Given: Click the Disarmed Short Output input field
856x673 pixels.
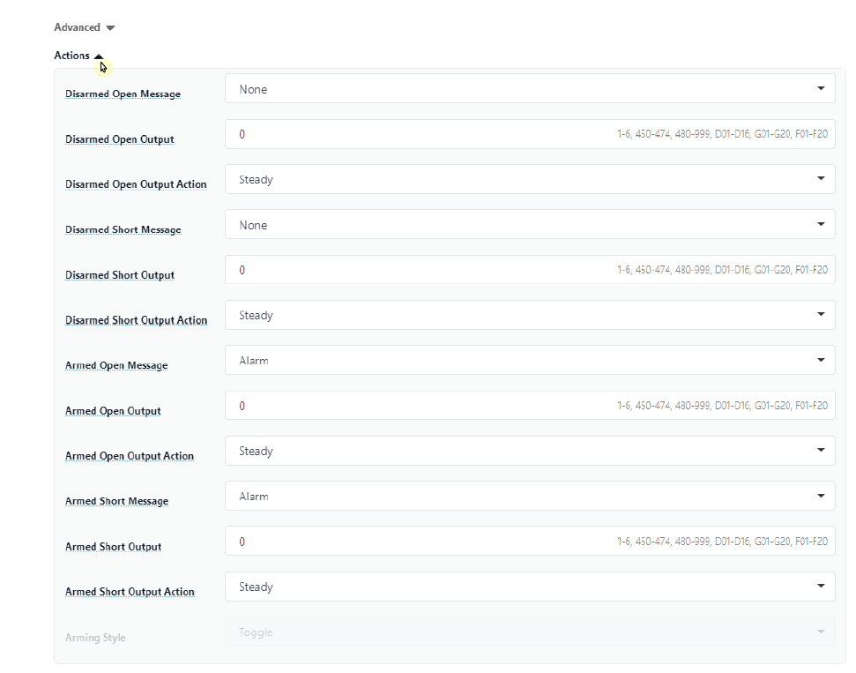Looking at the screenshot, I should tap(530, 270).
